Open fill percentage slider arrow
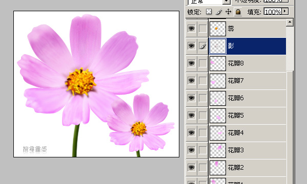Image resolution: width=307 pixels, height=184 pixels. [x=285, y=11]
